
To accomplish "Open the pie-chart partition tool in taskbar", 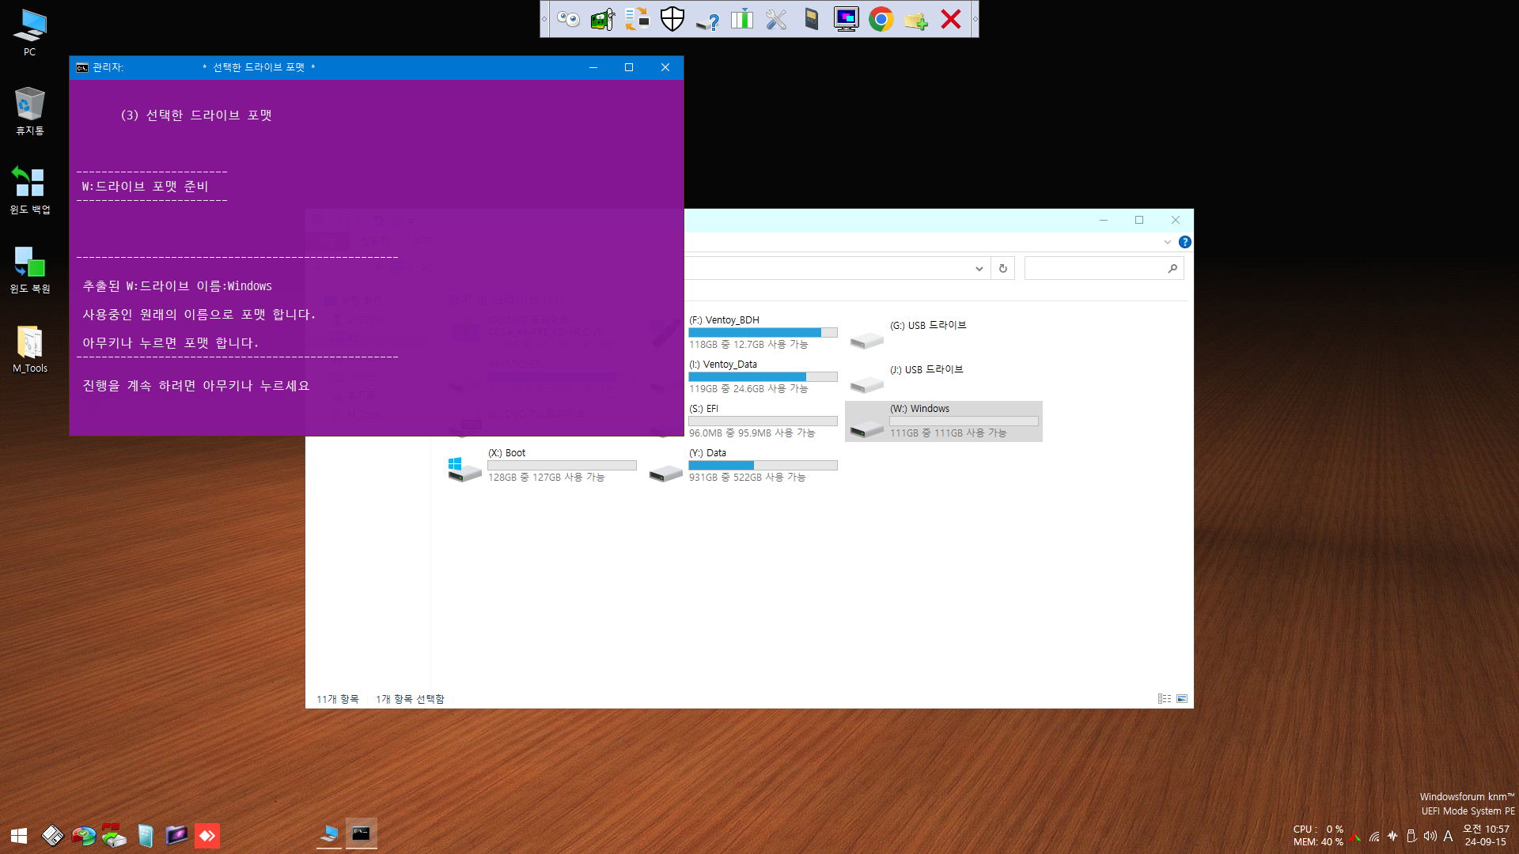I will click(x=83, y=836).
